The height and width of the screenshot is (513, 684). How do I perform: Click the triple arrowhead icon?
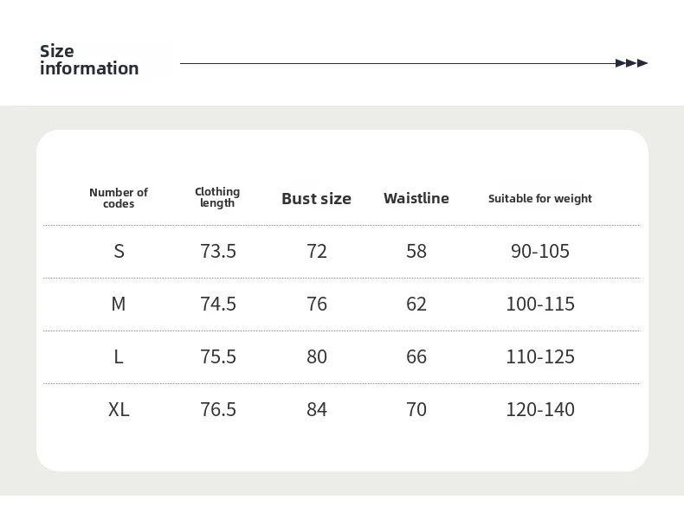click(x=631, y=63)
